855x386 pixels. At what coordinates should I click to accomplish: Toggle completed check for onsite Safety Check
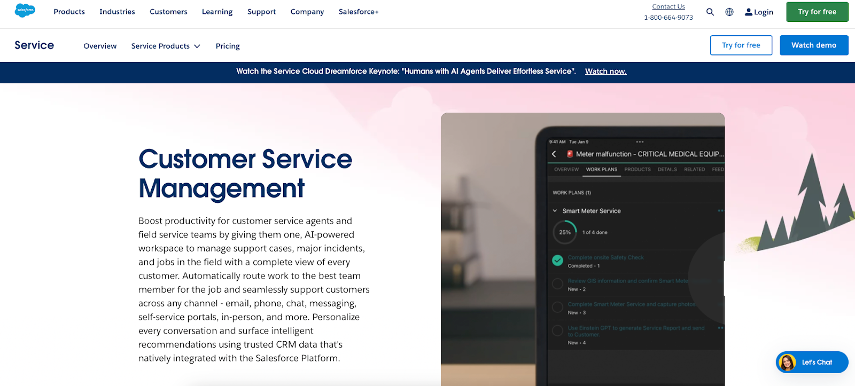(557, 261)
